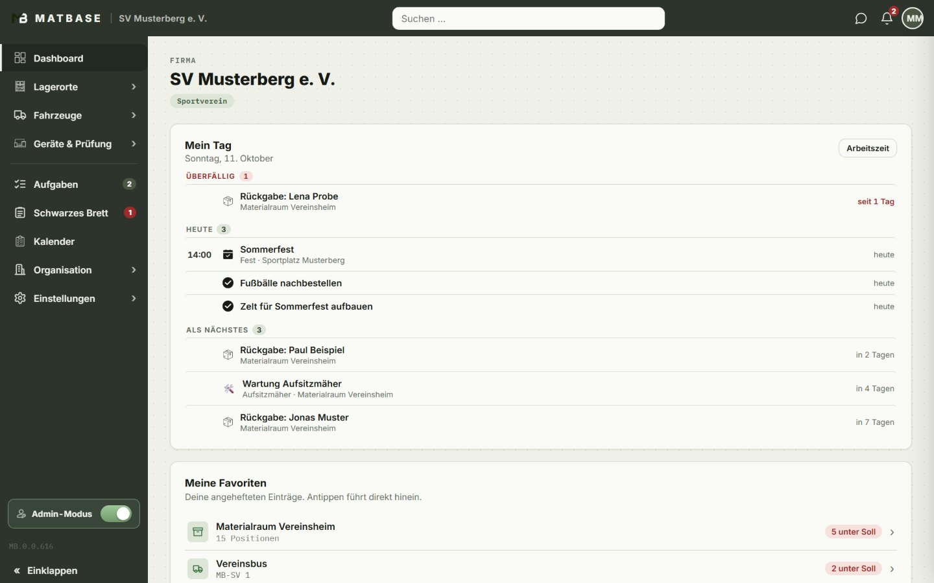Click the Einstellungen gear icon
This screenshot has width=934, height=583.
click(20, 299)
